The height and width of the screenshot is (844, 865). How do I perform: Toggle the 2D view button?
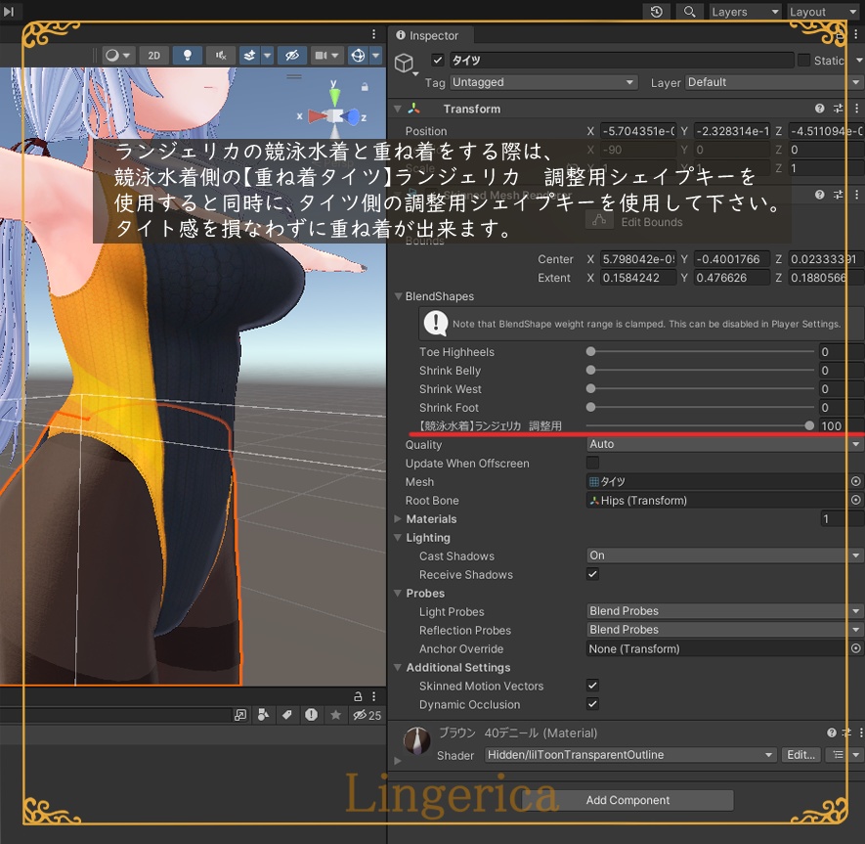[x=153, y=55]
